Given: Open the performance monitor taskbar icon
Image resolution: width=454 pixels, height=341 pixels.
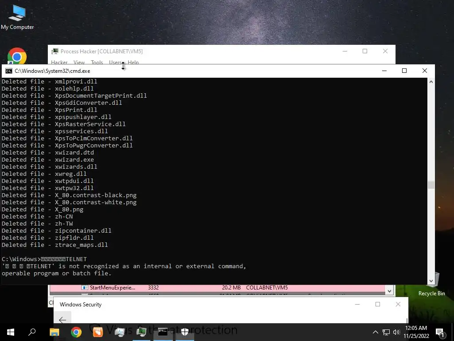Looking at the screenshot, I should (x=120, y=332).
